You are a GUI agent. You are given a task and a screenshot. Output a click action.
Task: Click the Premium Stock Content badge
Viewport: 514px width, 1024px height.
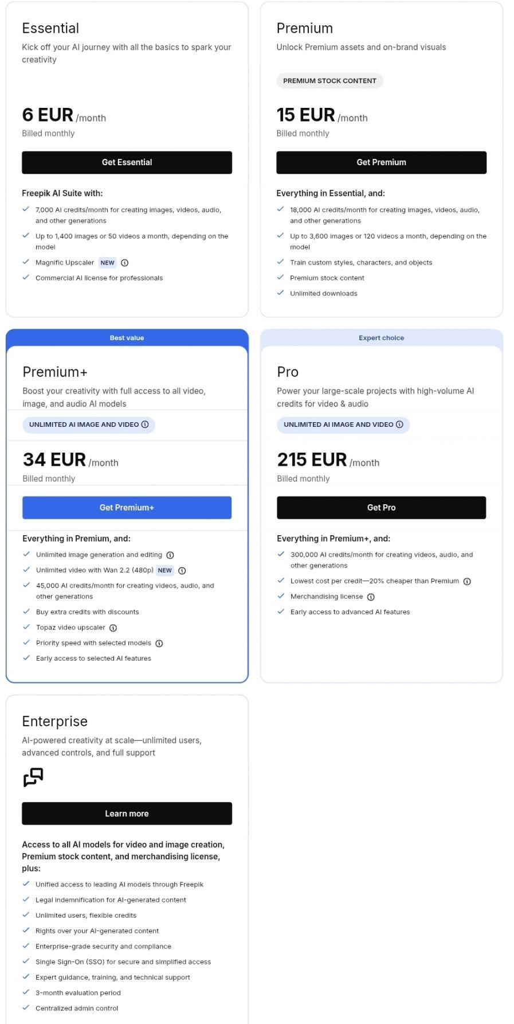(x=329, y=81)
